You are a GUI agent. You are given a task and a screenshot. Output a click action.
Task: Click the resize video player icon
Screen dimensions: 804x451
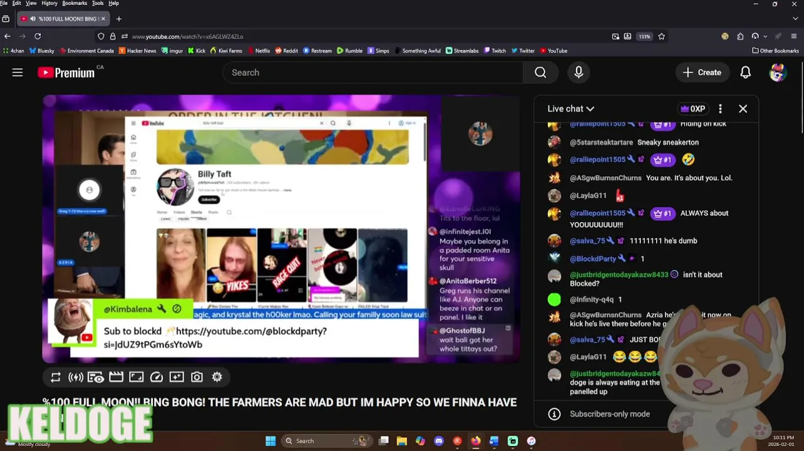pos(136,377)
